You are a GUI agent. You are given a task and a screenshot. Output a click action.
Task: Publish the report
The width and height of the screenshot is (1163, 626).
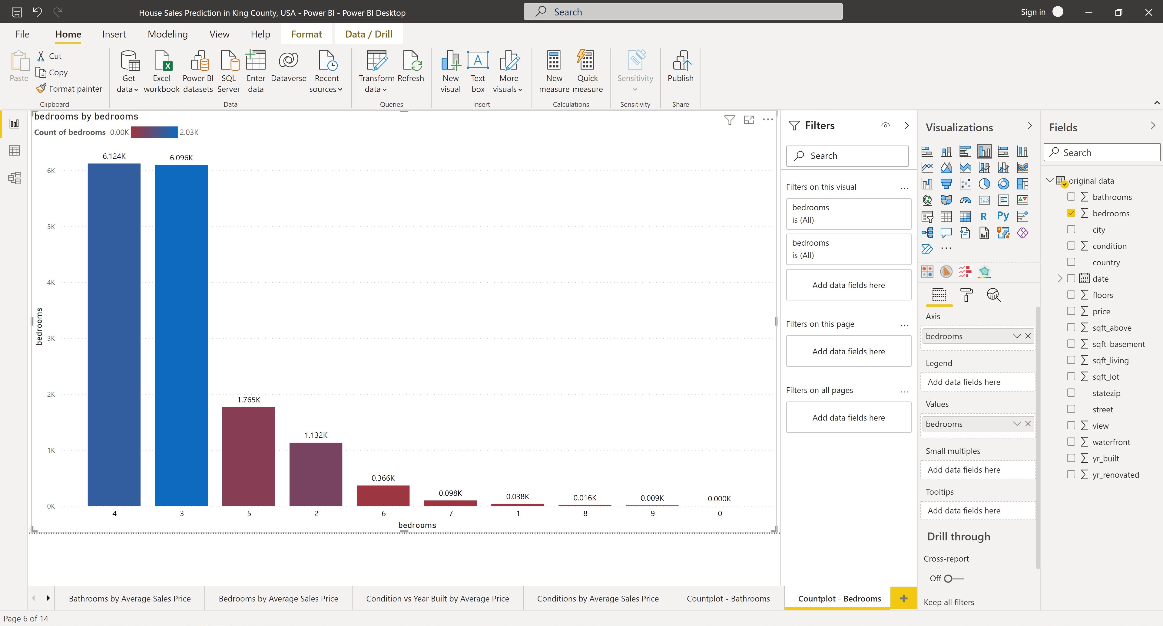click(x=680, y=67)
